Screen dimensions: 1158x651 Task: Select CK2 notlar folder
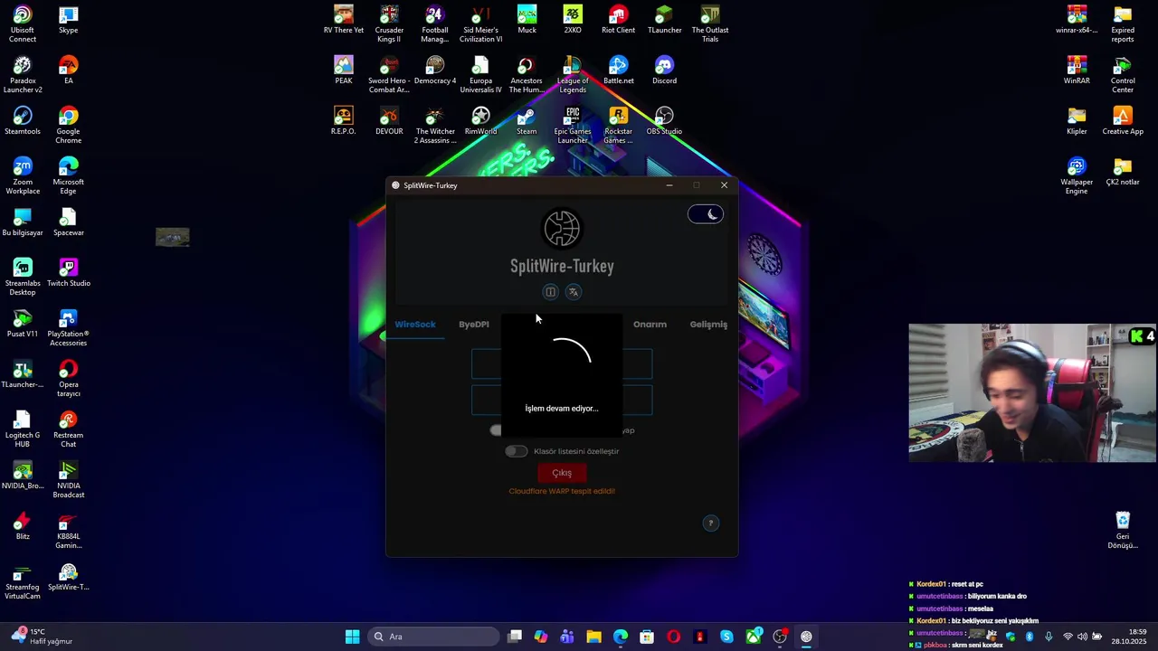tap(1123, 172)
